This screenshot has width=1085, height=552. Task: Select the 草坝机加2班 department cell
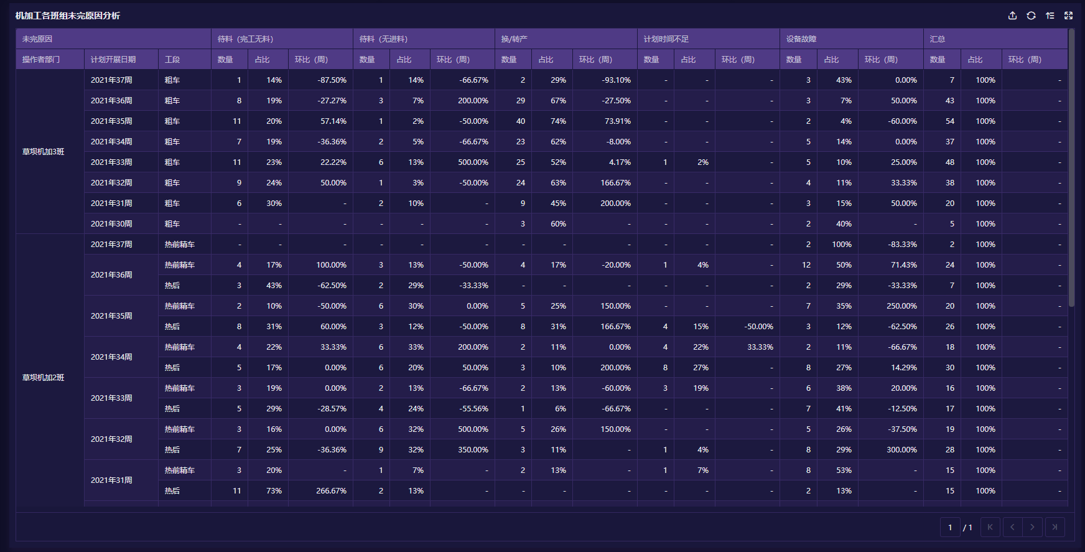(44, 378)
